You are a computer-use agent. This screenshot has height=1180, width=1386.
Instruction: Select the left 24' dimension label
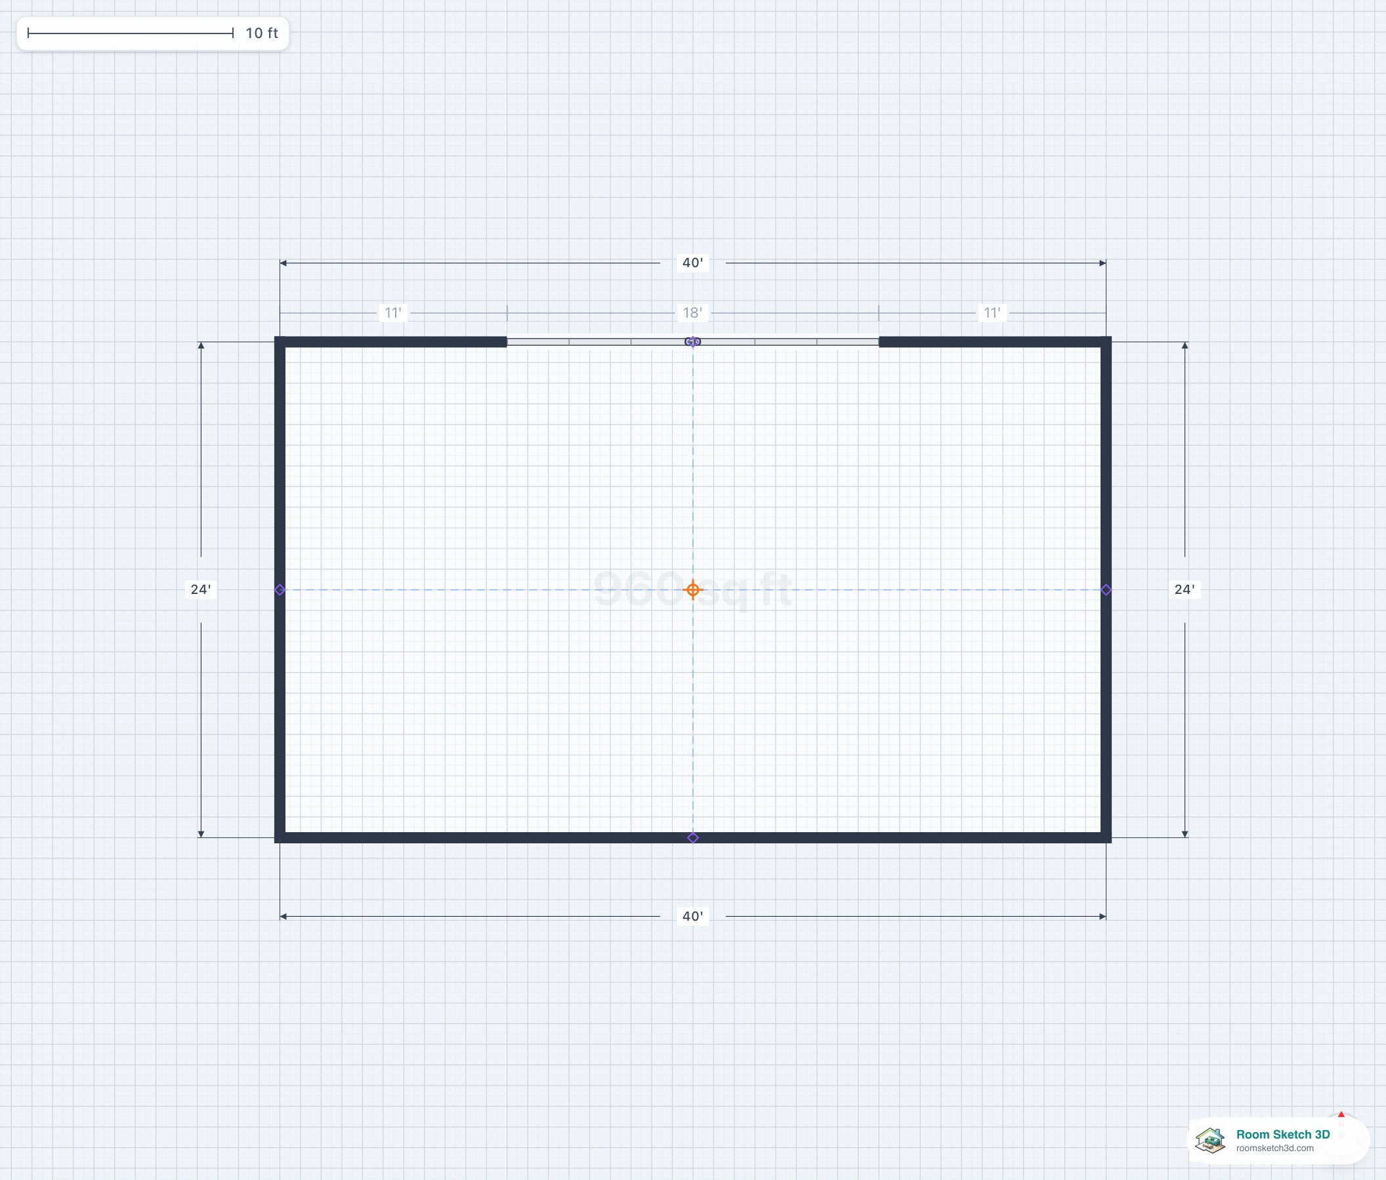point(201,589)
